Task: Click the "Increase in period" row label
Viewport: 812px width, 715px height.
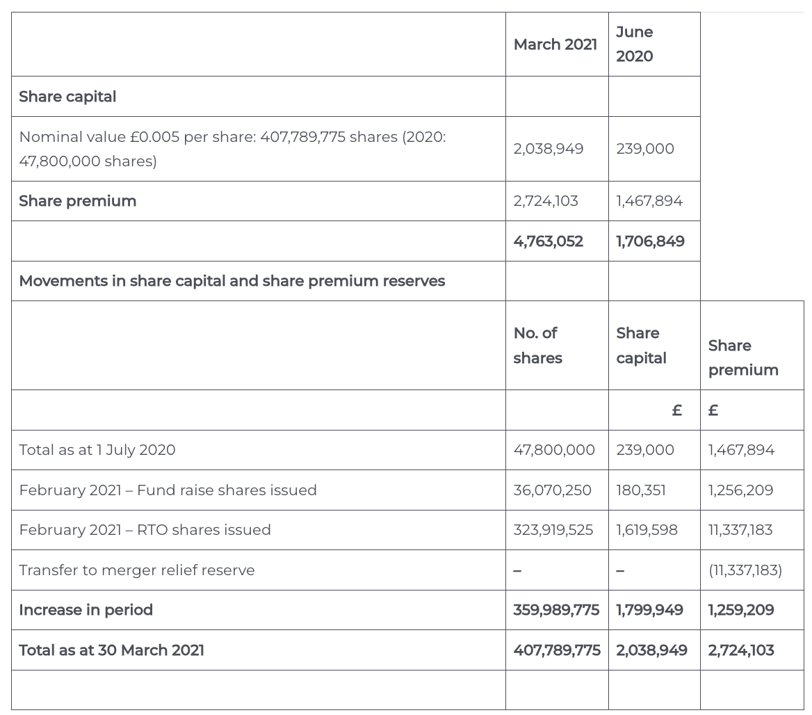Action: coord(86,610)
